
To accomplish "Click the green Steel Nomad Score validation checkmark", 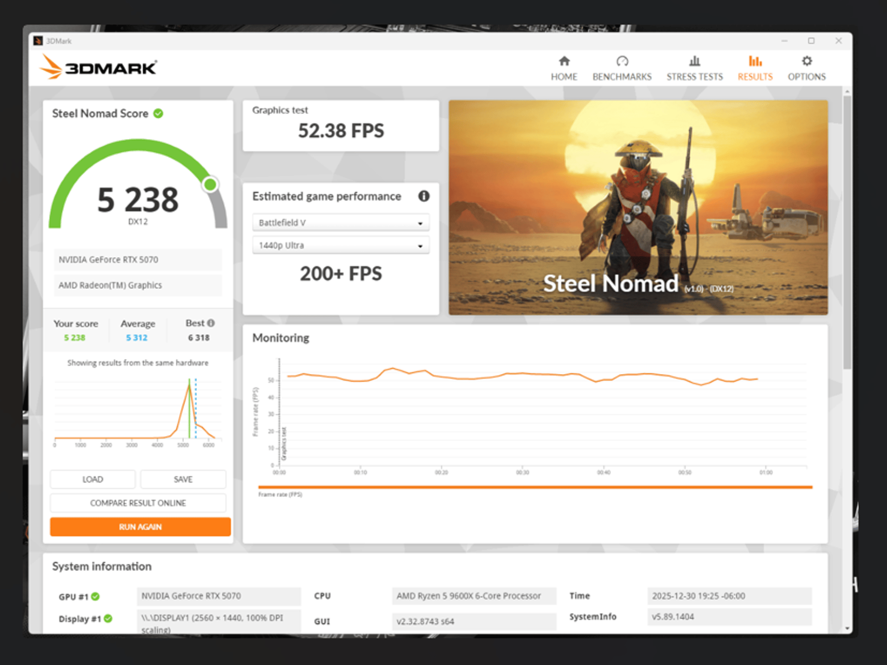I will point(159,113).
